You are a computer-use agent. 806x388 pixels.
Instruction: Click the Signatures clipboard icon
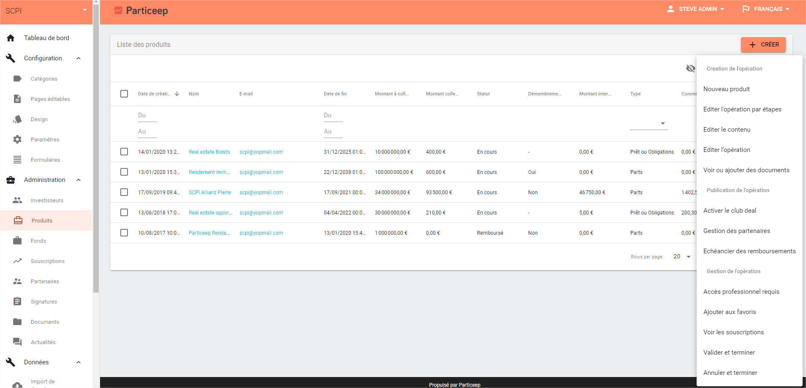(17, 301)
